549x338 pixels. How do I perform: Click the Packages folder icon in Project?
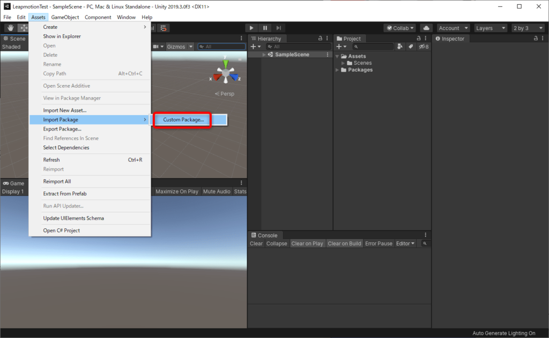[x=344, y=70]
